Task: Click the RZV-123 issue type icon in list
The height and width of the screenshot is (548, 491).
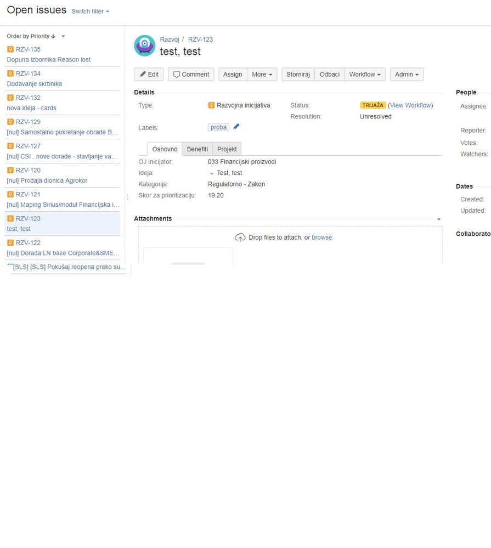Action: pos(10,218)
